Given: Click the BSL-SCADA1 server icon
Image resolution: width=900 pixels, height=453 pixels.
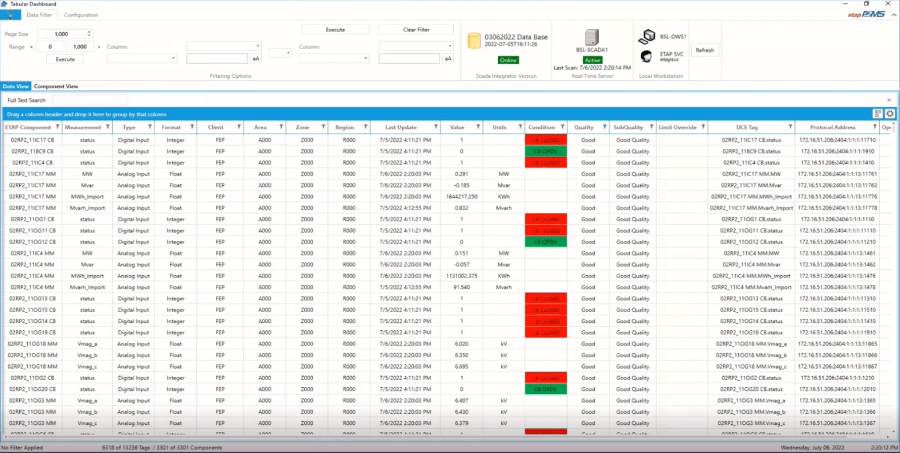Looking at the screenshot, I should [592, 37].
